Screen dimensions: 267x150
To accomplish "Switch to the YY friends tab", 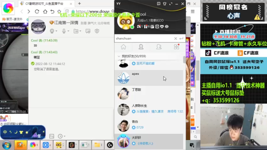I will point(141,47).
